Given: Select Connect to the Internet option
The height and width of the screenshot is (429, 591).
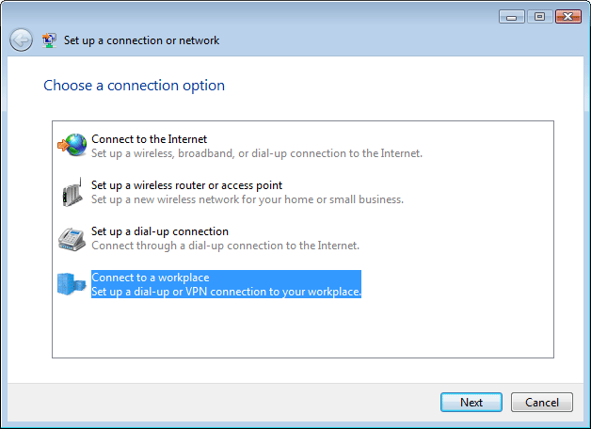Looking at the screenshot, I should [150, 139].
